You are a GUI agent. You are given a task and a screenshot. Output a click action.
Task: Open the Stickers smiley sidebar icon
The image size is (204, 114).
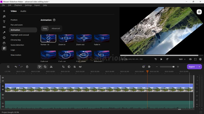pyautogui.click(x=4, y=38)
